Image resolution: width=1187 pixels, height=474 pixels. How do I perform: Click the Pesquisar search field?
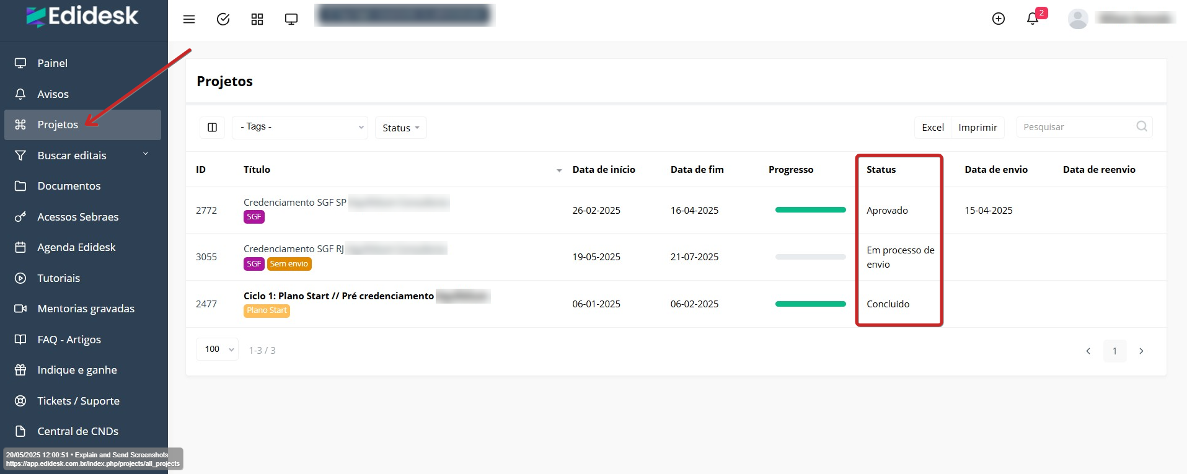(x=1075, y=127)
